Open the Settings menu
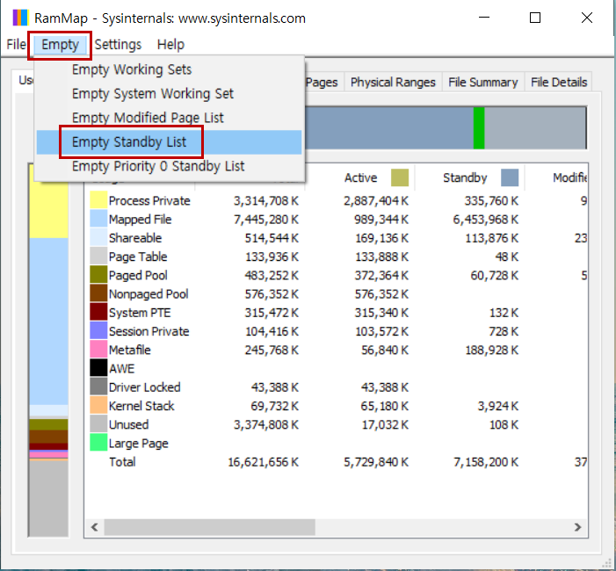 click(118, 45)
